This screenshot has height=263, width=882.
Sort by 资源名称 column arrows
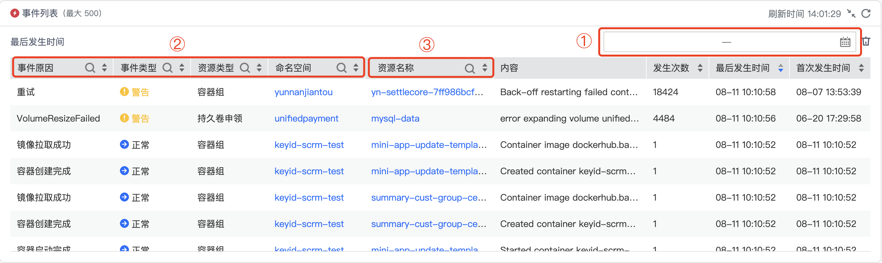485,68
